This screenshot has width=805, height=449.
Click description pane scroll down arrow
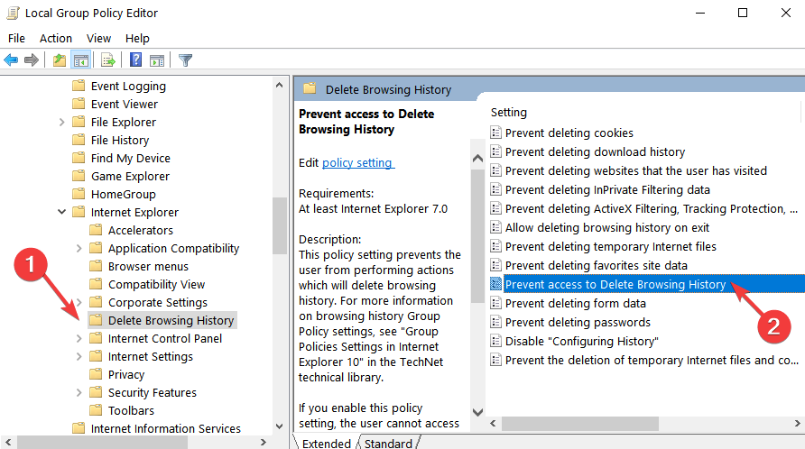pyautogui.click(x=477, y=411)
